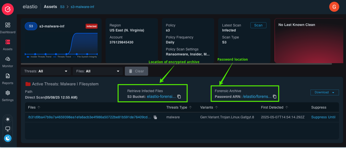The height and width of the screenshot is (148, 346).
Task: Click the threats trend chart
Action: (61, 44)
